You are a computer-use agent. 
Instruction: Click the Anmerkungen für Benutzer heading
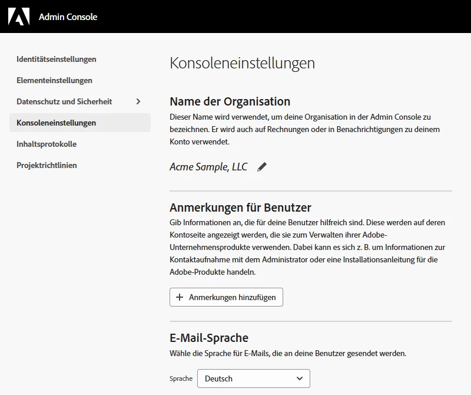pyautogui.click(x=240, y=208)
